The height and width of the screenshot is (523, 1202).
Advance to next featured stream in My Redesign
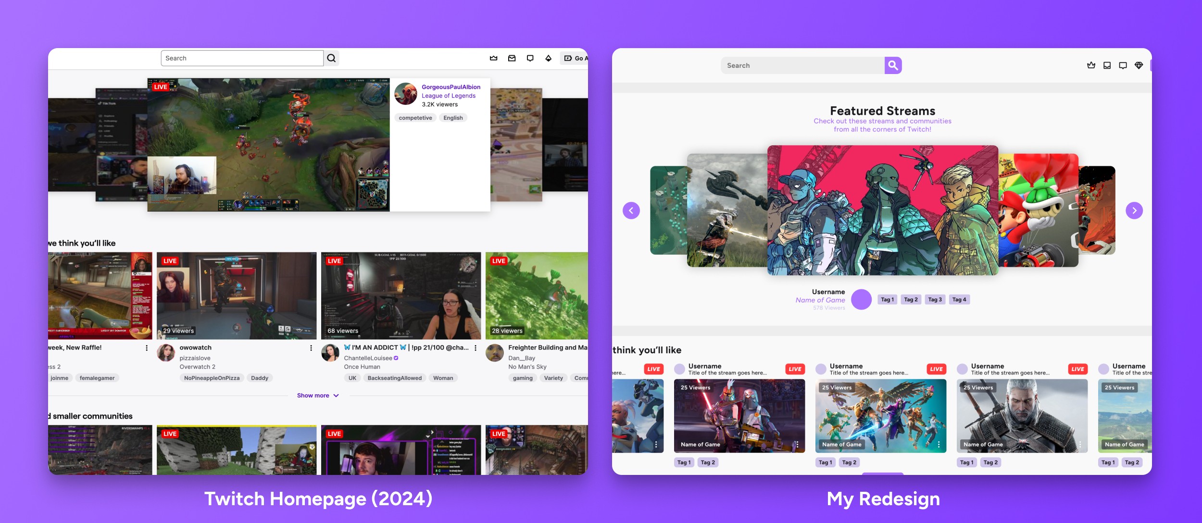point(1134,211)
